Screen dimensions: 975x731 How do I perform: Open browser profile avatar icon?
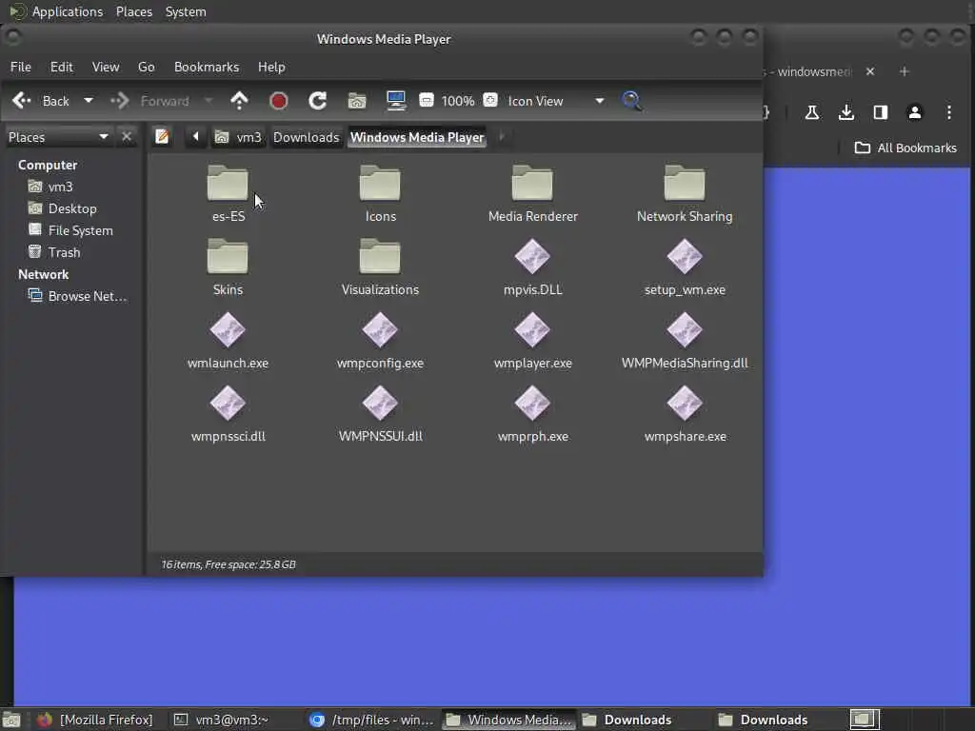(x=914, y=112)
